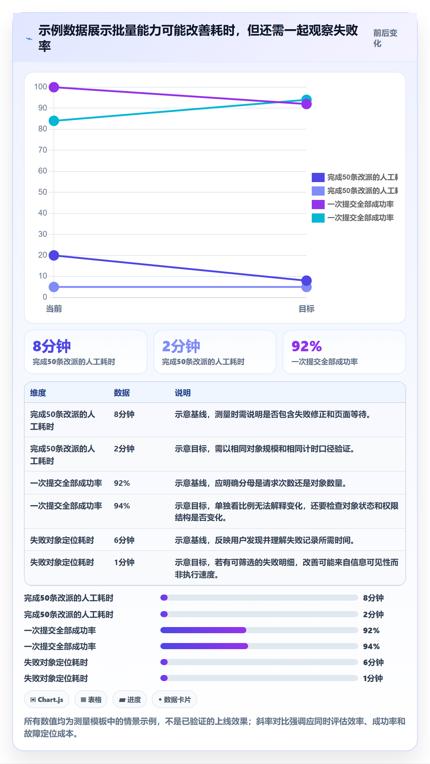Click the 目标 x-axis label

[x=307, y=309]
